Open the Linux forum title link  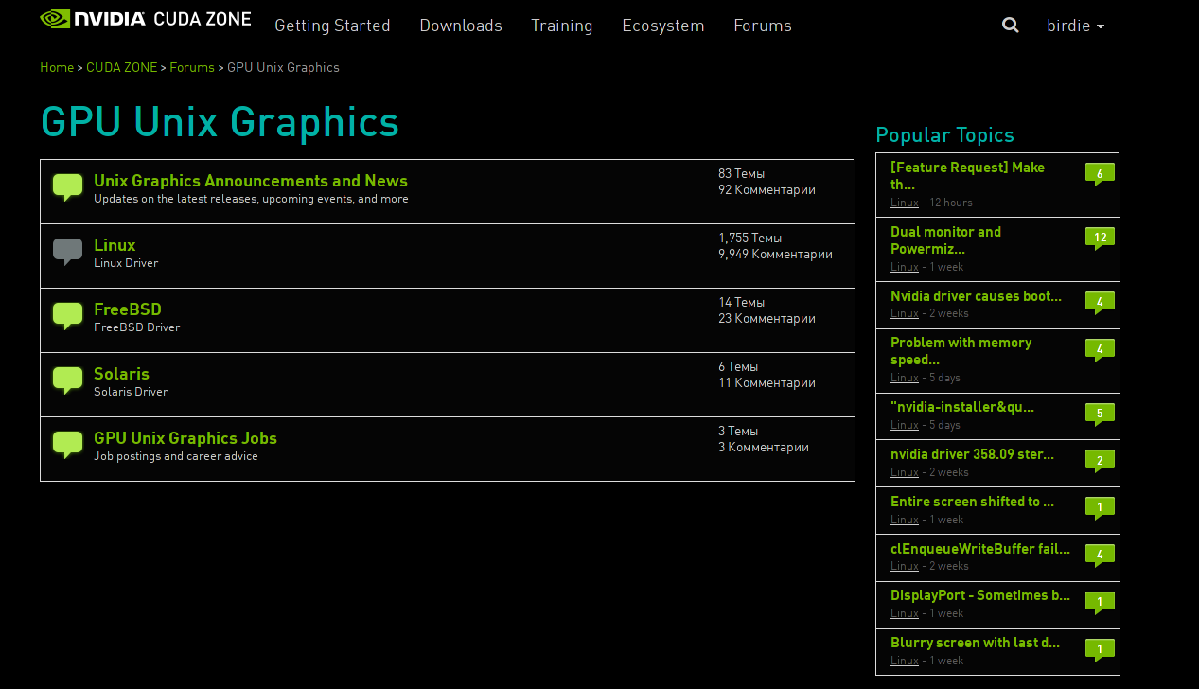coord(115,245)
